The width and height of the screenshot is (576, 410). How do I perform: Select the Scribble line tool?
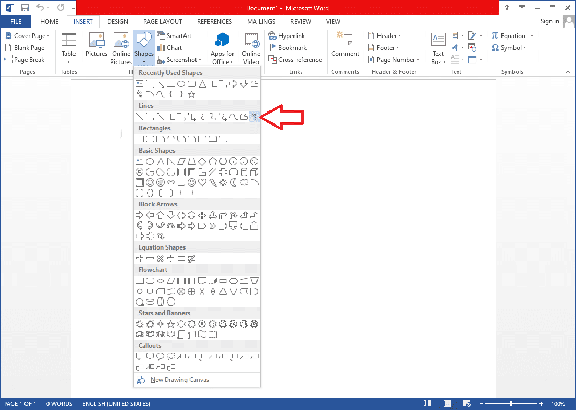254,116
